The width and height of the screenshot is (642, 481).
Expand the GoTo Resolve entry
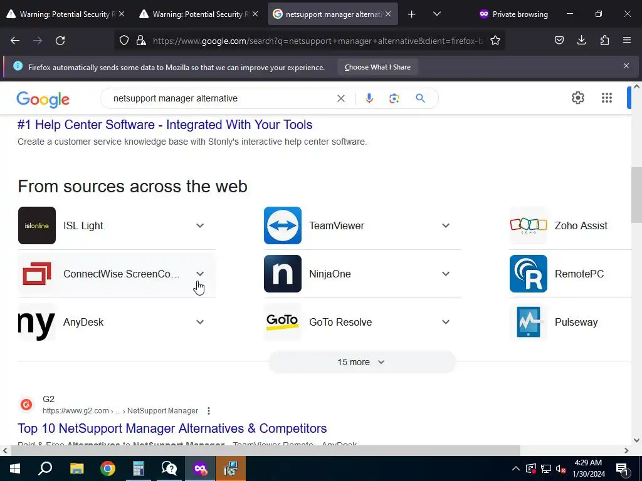(446, 322)
